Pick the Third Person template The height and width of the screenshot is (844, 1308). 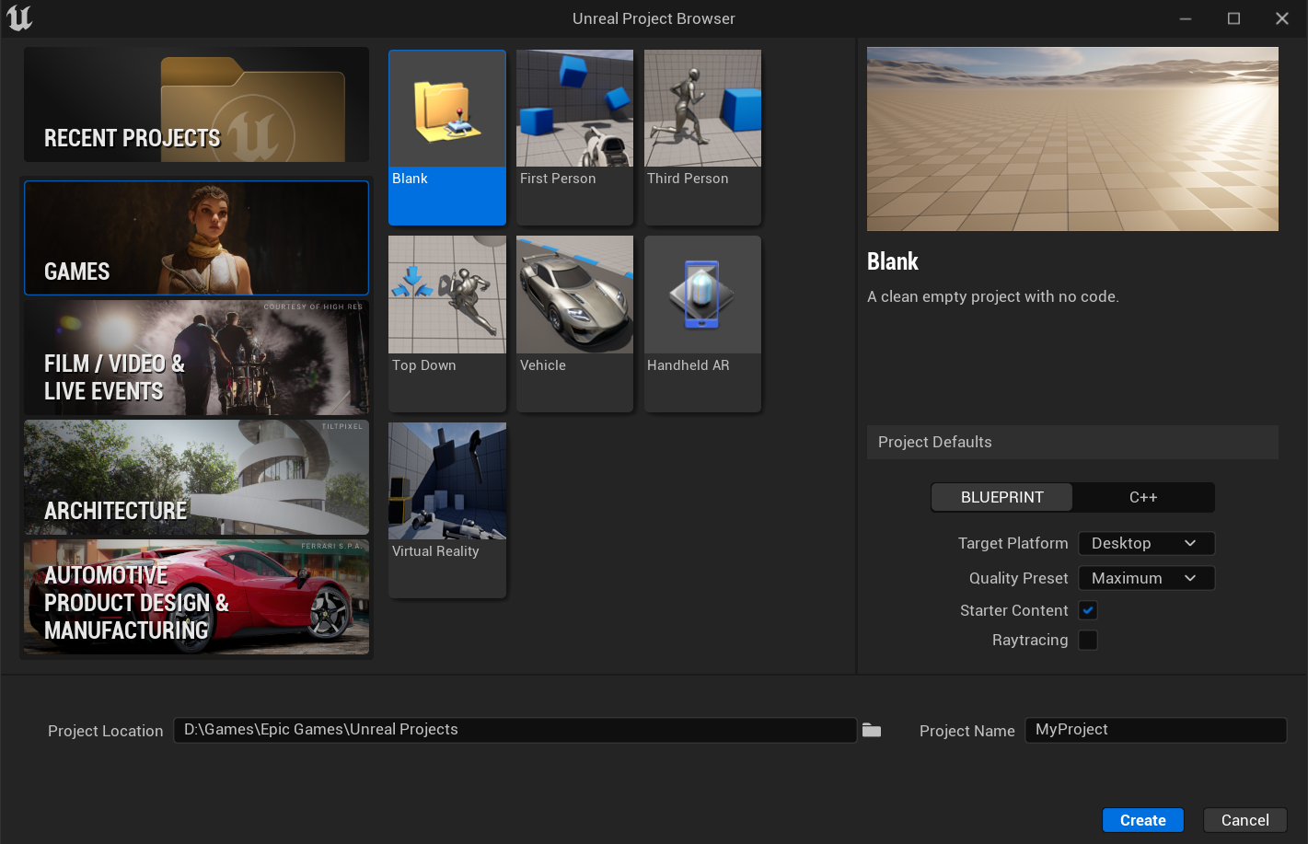[702, 137]
